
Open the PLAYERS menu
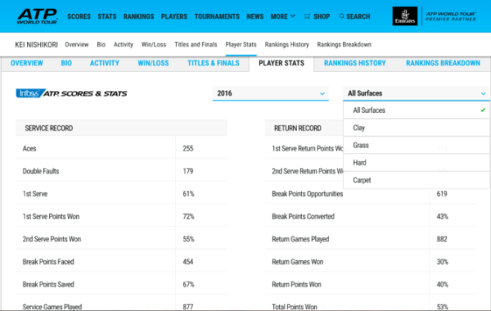pos(174,16)
